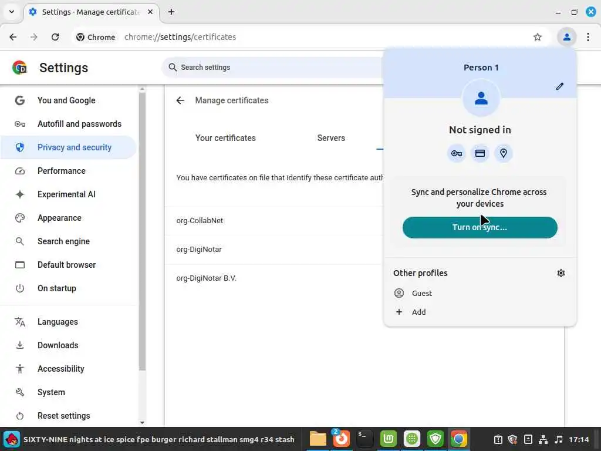Open the Linux Mint icon in taskbar
Image resolution: width=601 pixels, height=451 pixels.
[x=389, y=439]
